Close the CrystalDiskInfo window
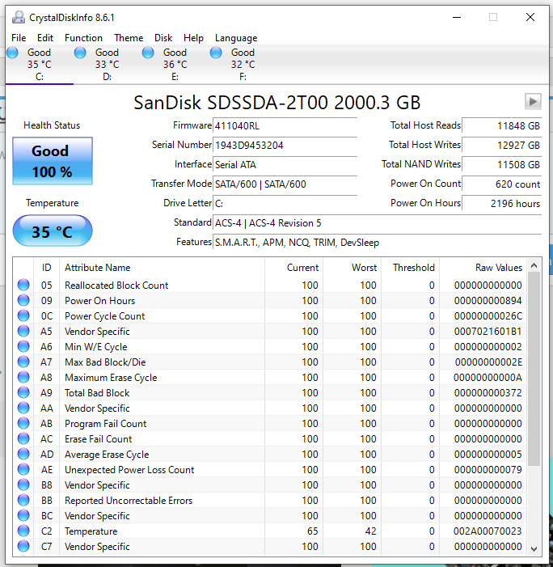The width and height of the screenshot is (553, 567). click(530, 17)
